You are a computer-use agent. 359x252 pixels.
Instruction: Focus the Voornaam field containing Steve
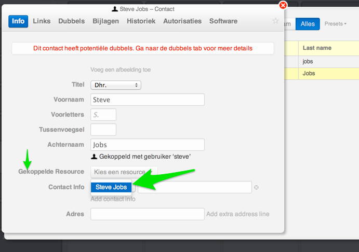[x=147, y=100]
